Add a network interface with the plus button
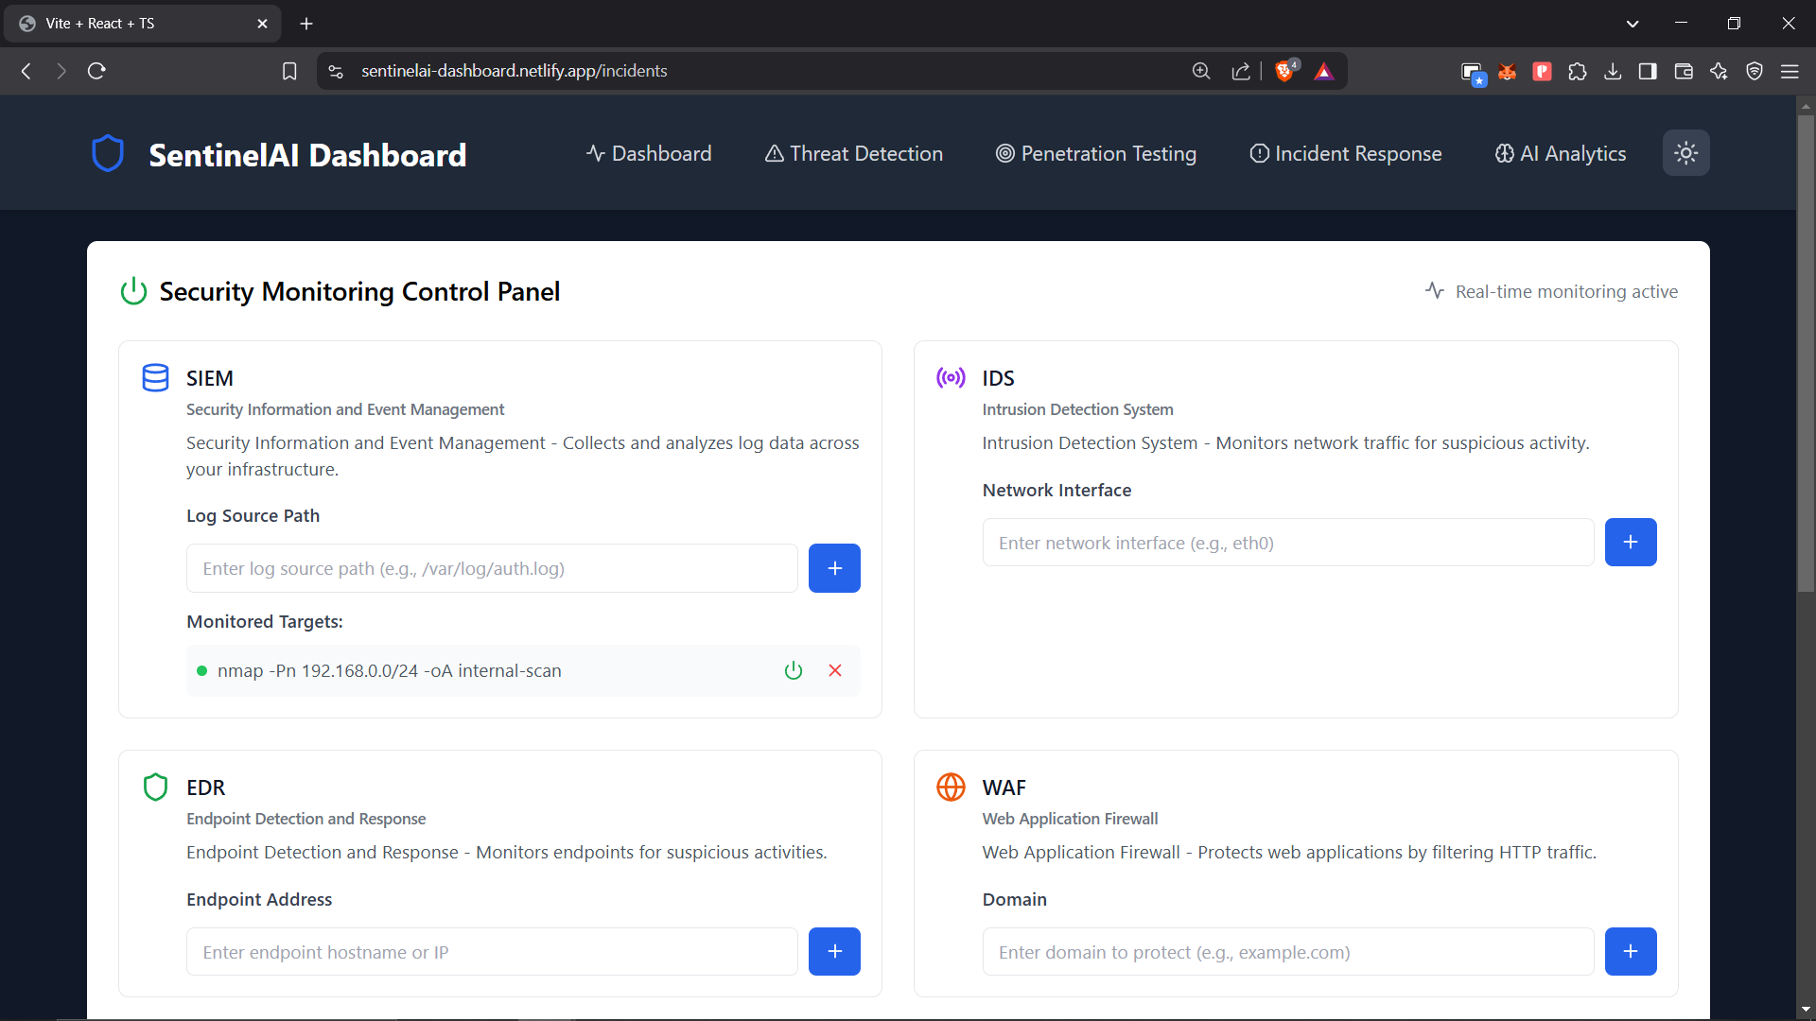The image size is (1816, 1021). [1631, 542]
